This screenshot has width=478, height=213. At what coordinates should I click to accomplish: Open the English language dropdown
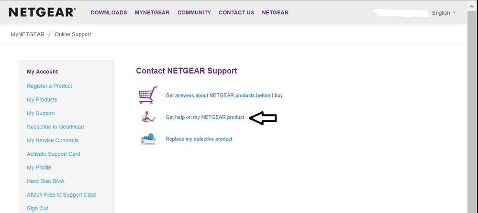click(444, 13)
